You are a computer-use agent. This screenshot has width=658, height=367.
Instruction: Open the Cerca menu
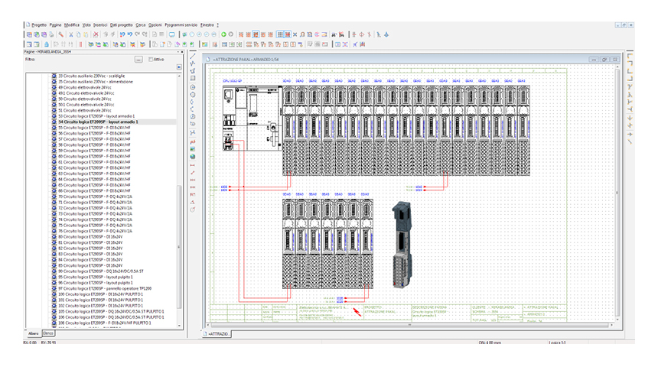[141, 25]
